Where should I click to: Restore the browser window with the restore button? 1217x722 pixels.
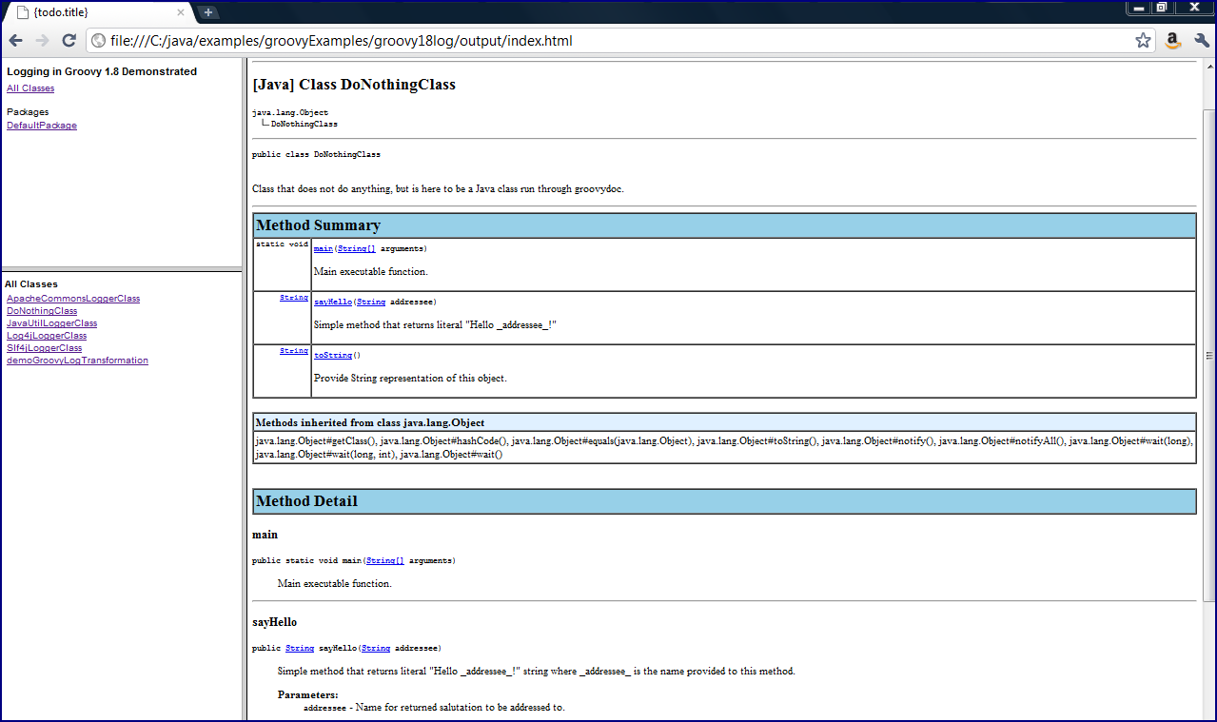point(1161,7)
